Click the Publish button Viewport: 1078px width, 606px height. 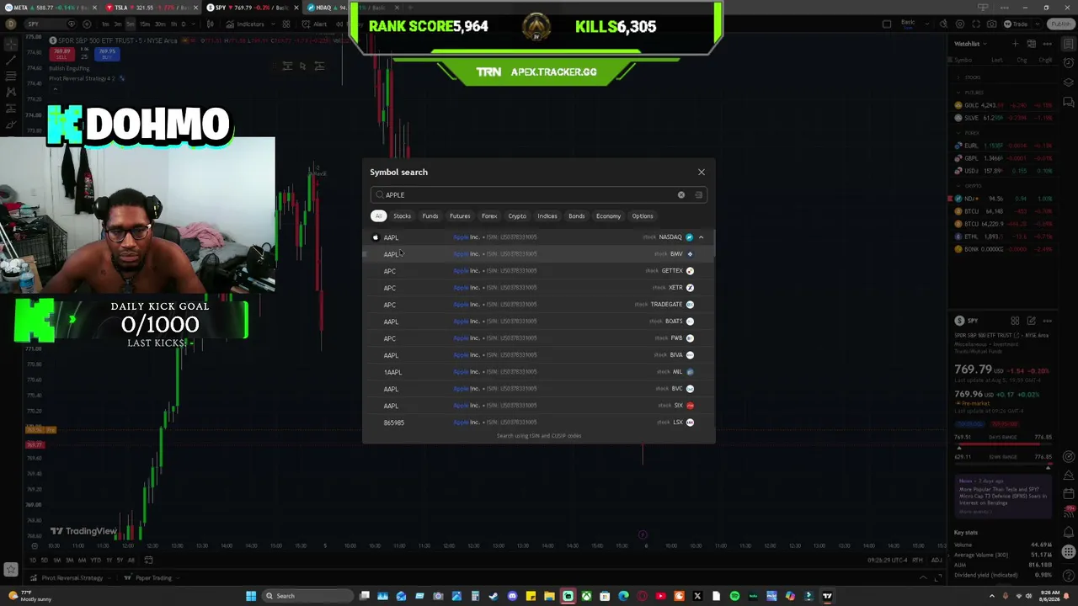(x=1059, y=24)
